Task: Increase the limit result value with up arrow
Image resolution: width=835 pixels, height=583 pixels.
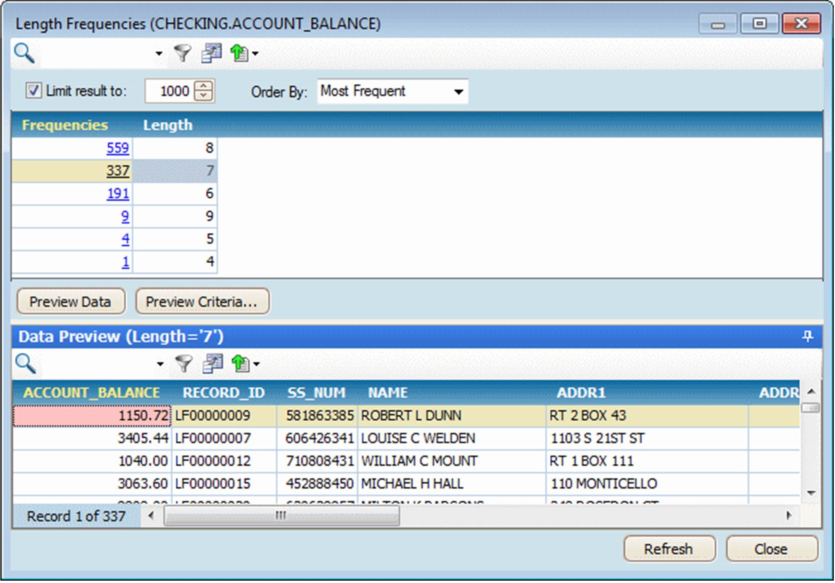Action: 204,86
